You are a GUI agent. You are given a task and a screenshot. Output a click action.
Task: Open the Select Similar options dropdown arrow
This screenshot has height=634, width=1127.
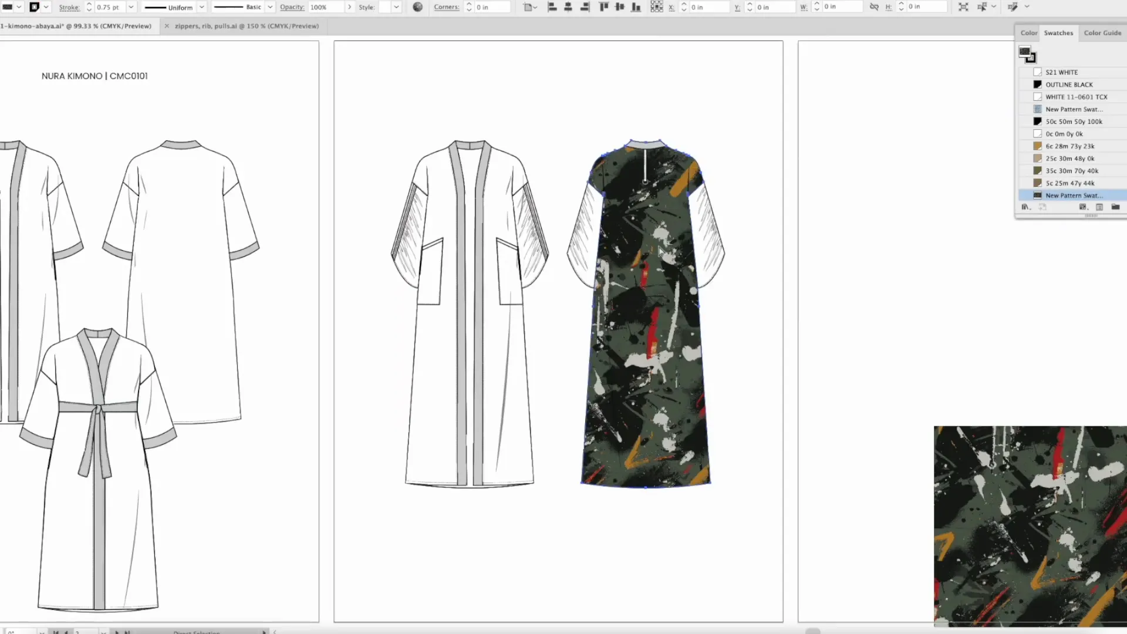coord(994,7)
